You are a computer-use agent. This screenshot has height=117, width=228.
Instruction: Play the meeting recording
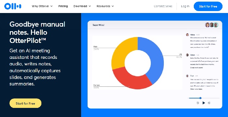[204, 103]
